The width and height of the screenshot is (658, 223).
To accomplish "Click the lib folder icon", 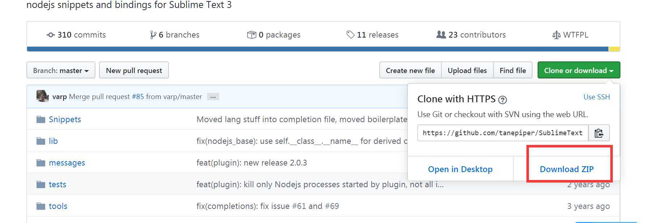I will 41,141.
